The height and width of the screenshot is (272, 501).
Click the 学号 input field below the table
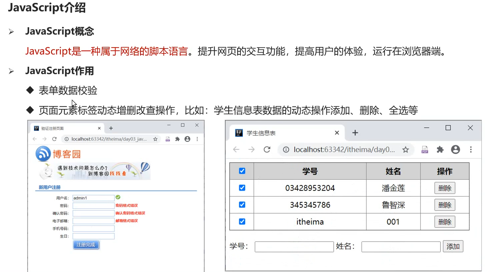(x=294, y=246)
